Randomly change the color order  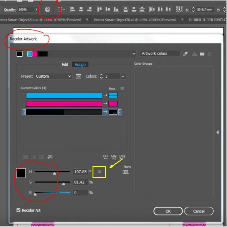click(106, 157)
